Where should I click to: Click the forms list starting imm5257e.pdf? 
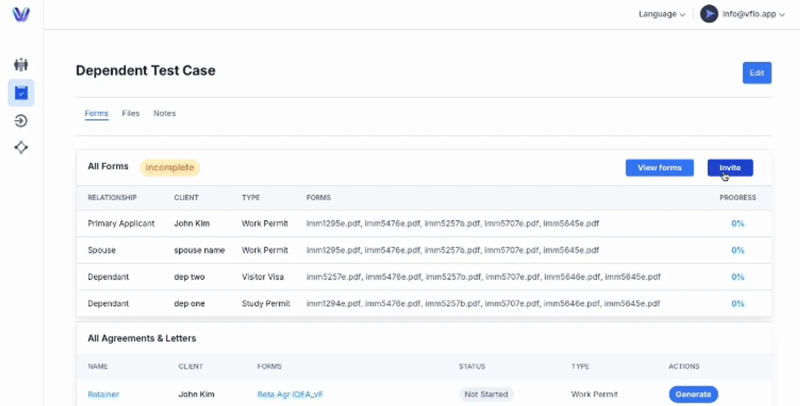click(483, 277)
